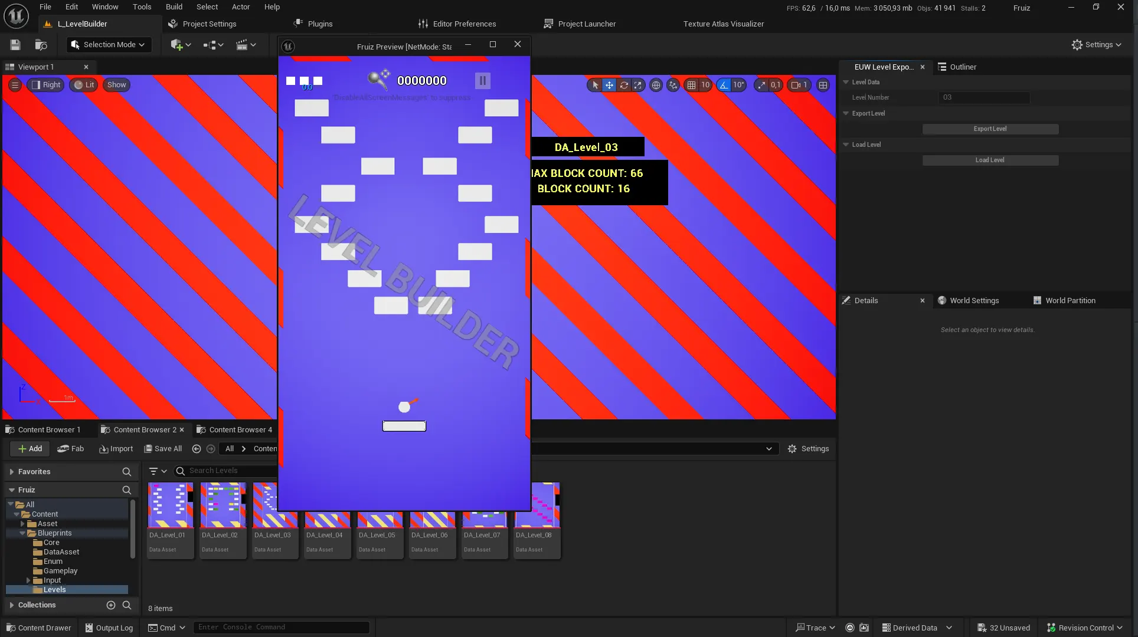Viewport: 1138px width, 637px height.
Task: Toggle scale snapping icon
Action: (761, 85)
